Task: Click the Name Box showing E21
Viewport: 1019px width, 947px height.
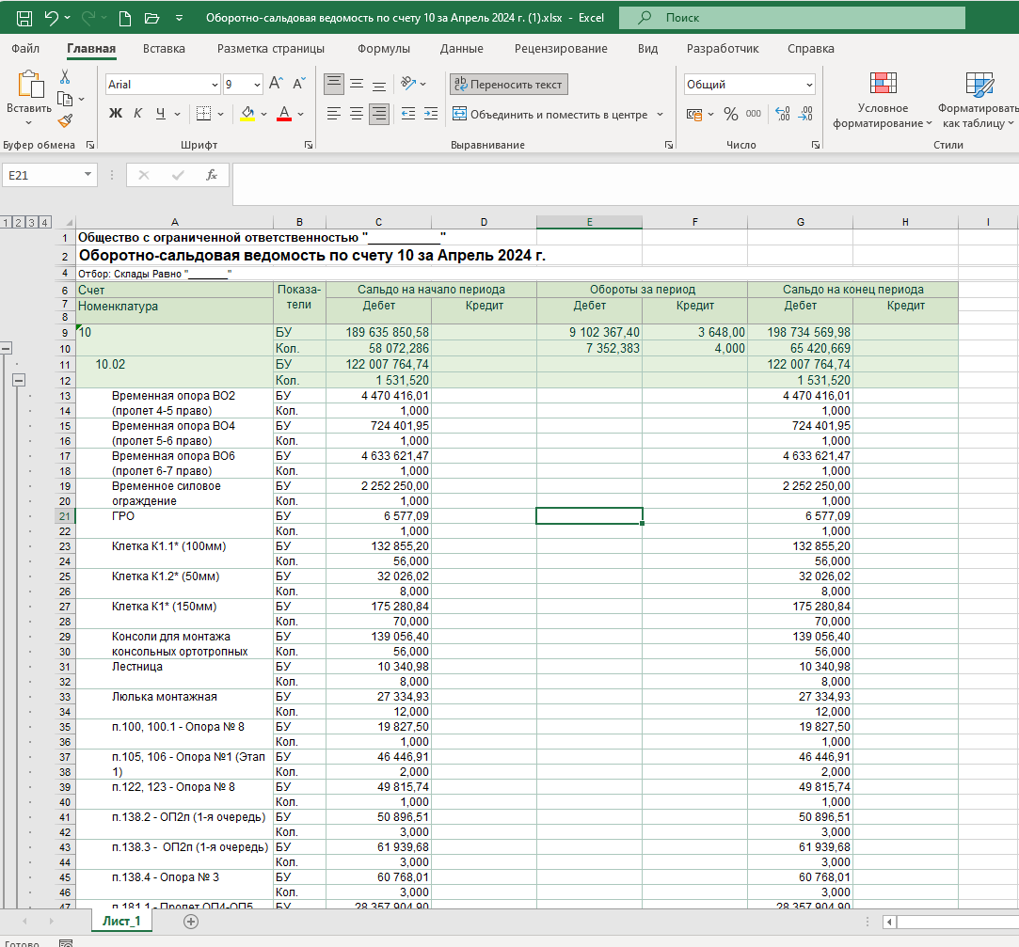Action: pyautogui.click(x=41, y=175)
